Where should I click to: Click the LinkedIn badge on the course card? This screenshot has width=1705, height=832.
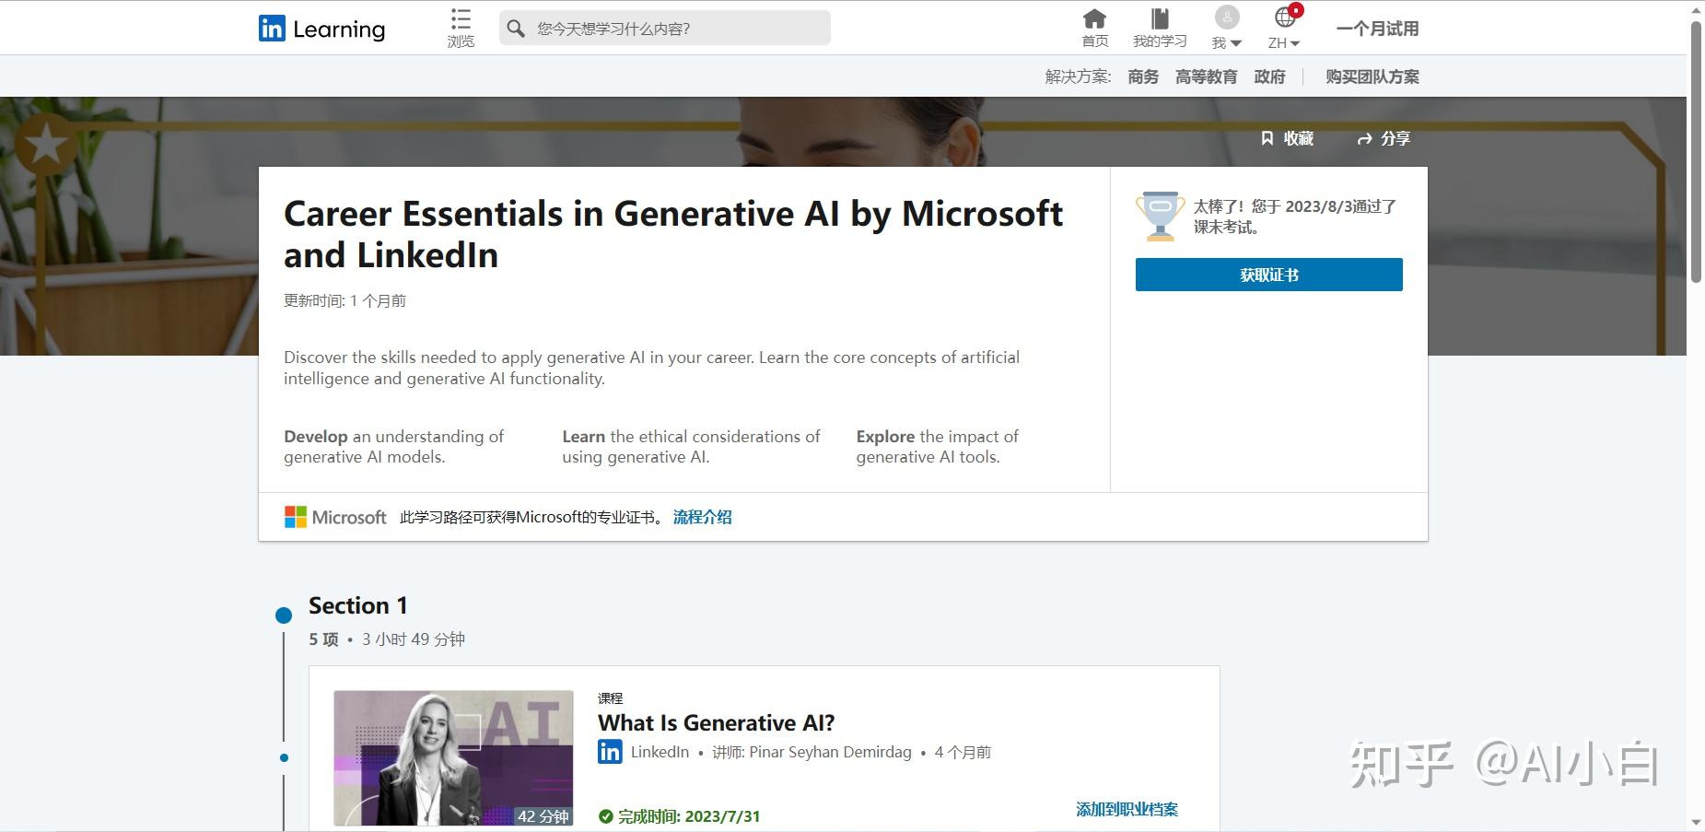609,752
